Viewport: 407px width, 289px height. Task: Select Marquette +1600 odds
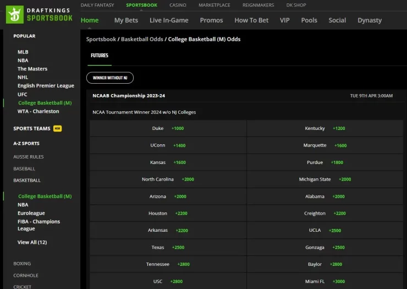click(x=324, y=145)
